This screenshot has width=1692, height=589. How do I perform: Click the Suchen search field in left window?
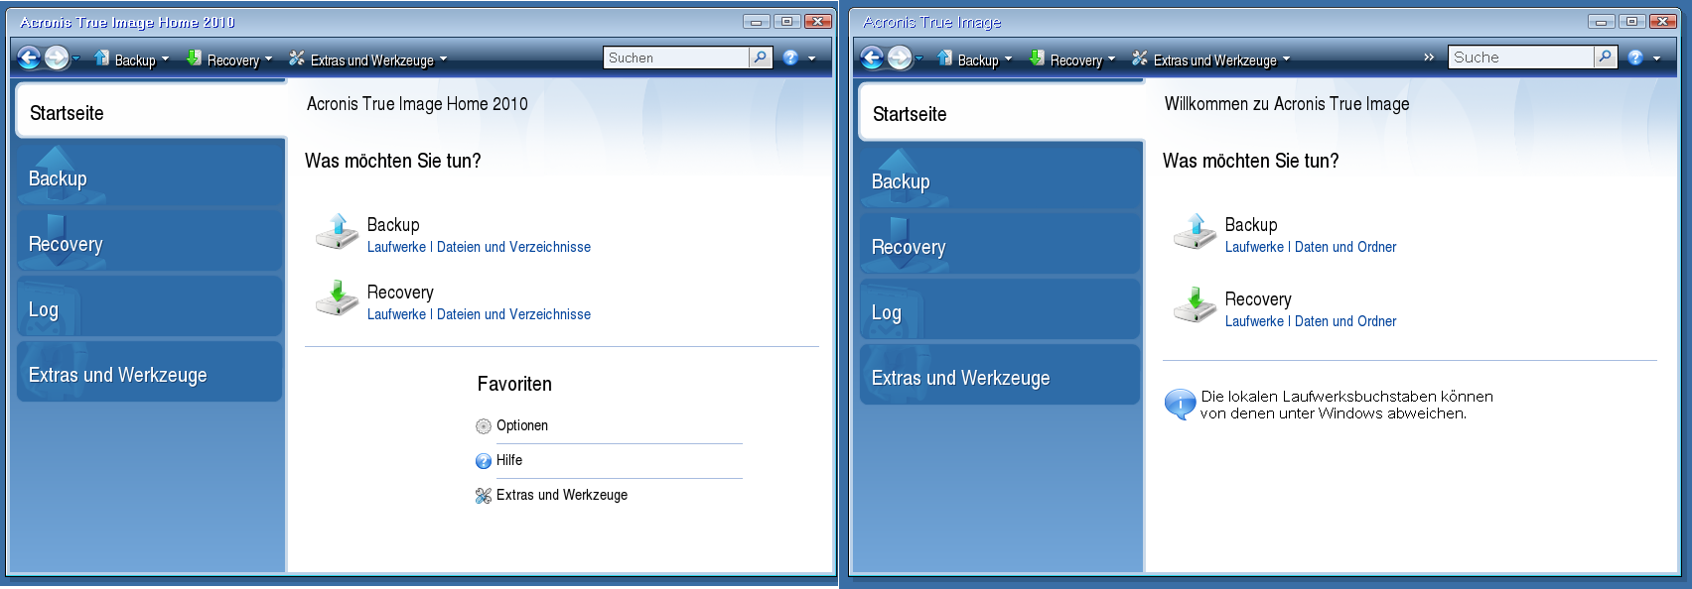coord(676,58)
